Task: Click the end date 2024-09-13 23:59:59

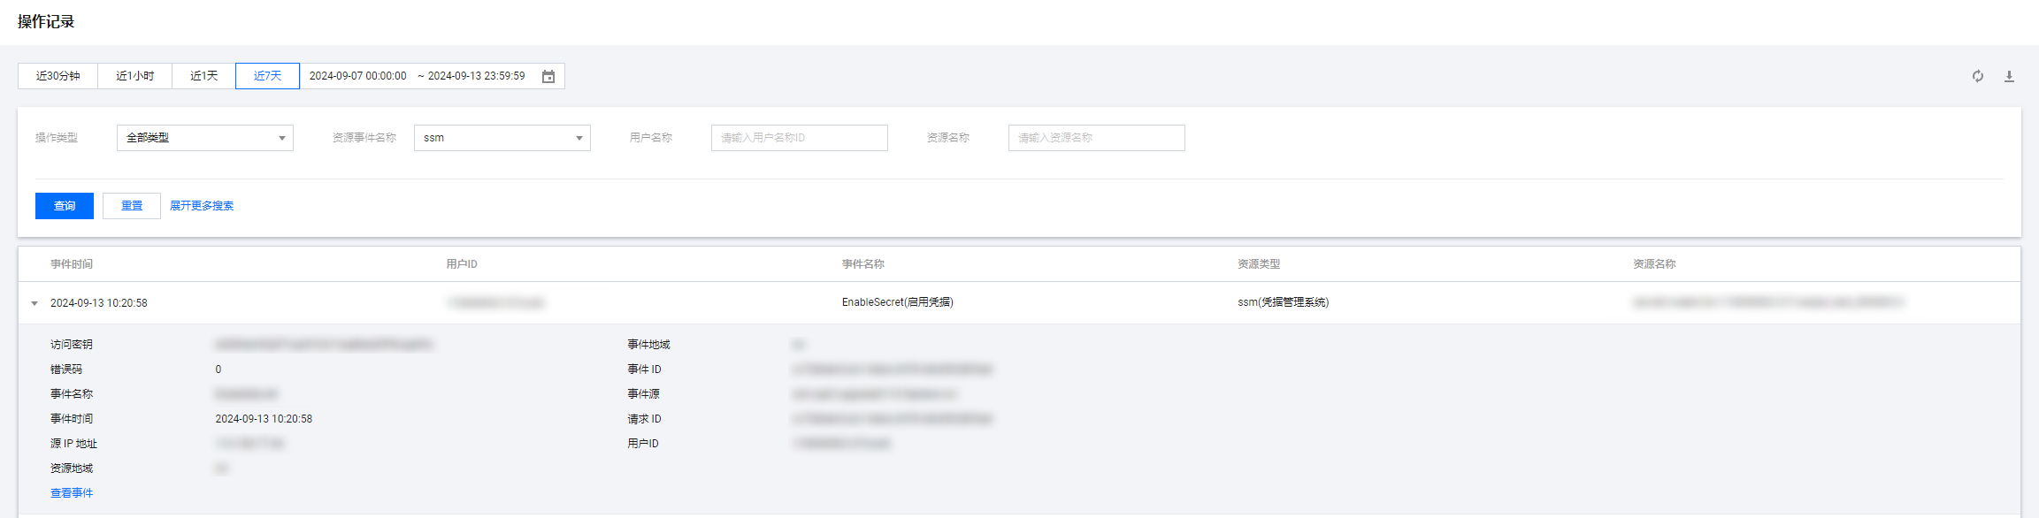Action: [x=477, y=76]
